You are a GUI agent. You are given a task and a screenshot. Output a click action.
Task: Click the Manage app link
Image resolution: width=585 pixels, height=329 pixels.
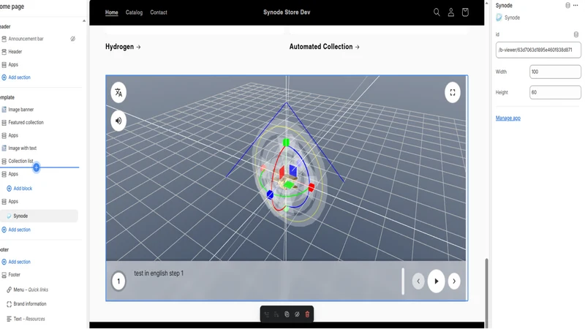[507, 118]
